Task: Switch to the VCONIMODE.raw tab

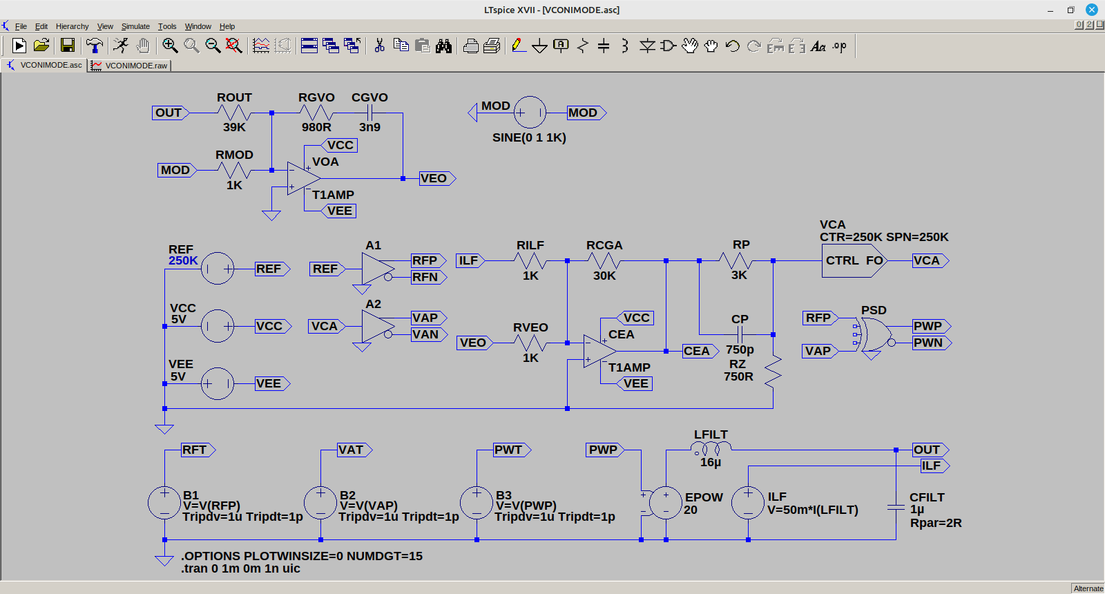Action: click(129, 66)
